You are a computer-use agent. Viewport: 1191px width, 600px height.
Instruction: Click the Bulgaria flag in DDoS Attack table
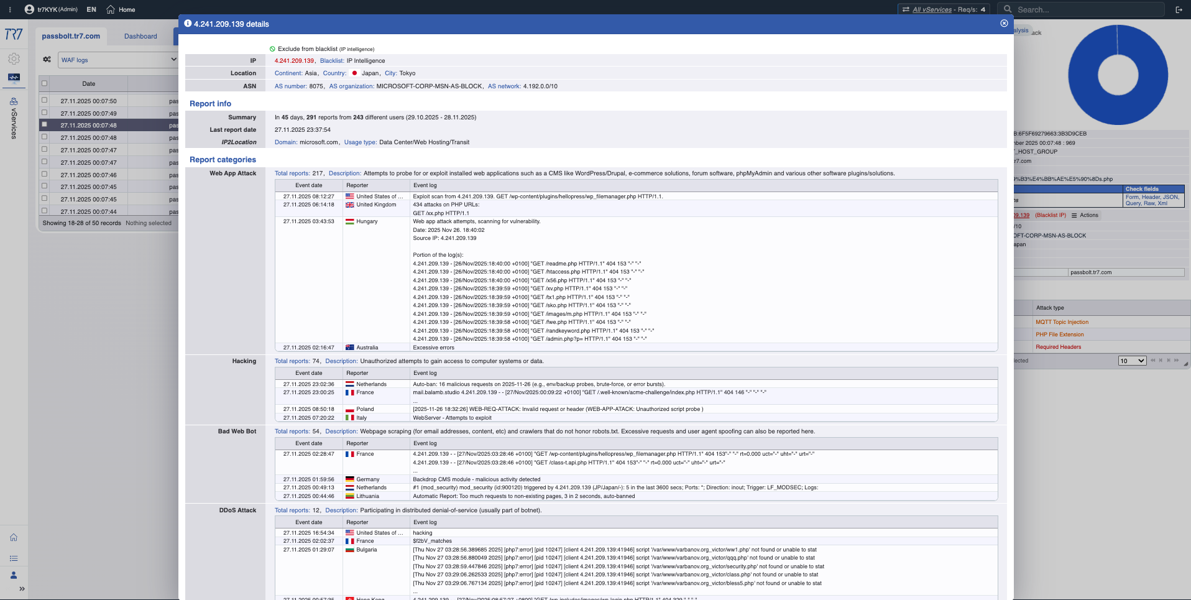[x=350, y=550]
